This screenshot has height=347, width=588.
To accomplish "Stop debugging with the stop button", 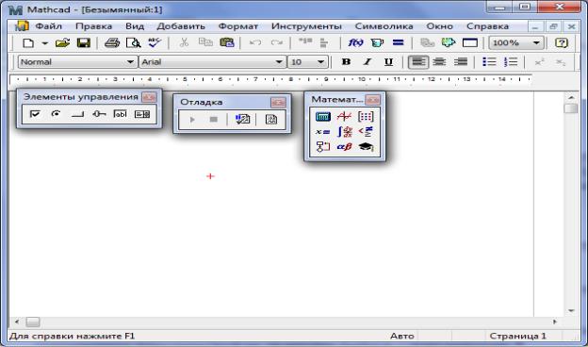I will coord(213,120).
